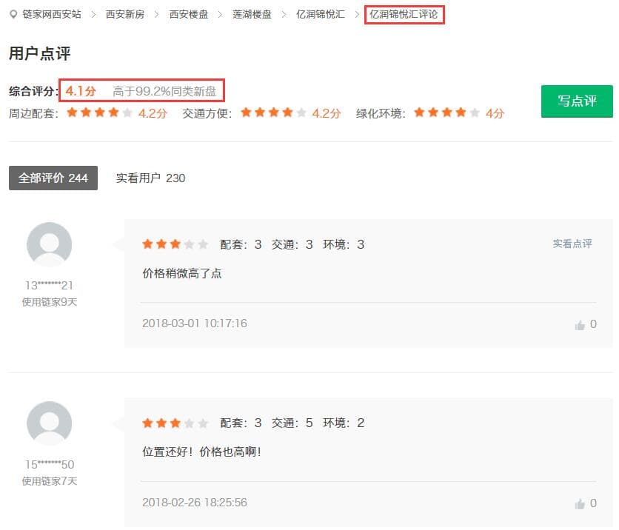Switch to 实看用户 230 tab
Viewport: 619px width, 530px height.
pyautogui.click(x=150, y=178)
